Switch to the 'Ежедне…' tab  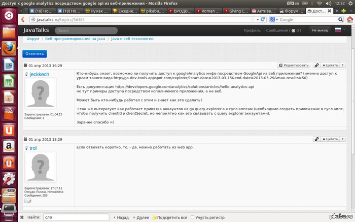click(x=125, y=11)
